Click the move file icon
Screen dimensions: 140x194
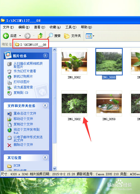(9, 119)
